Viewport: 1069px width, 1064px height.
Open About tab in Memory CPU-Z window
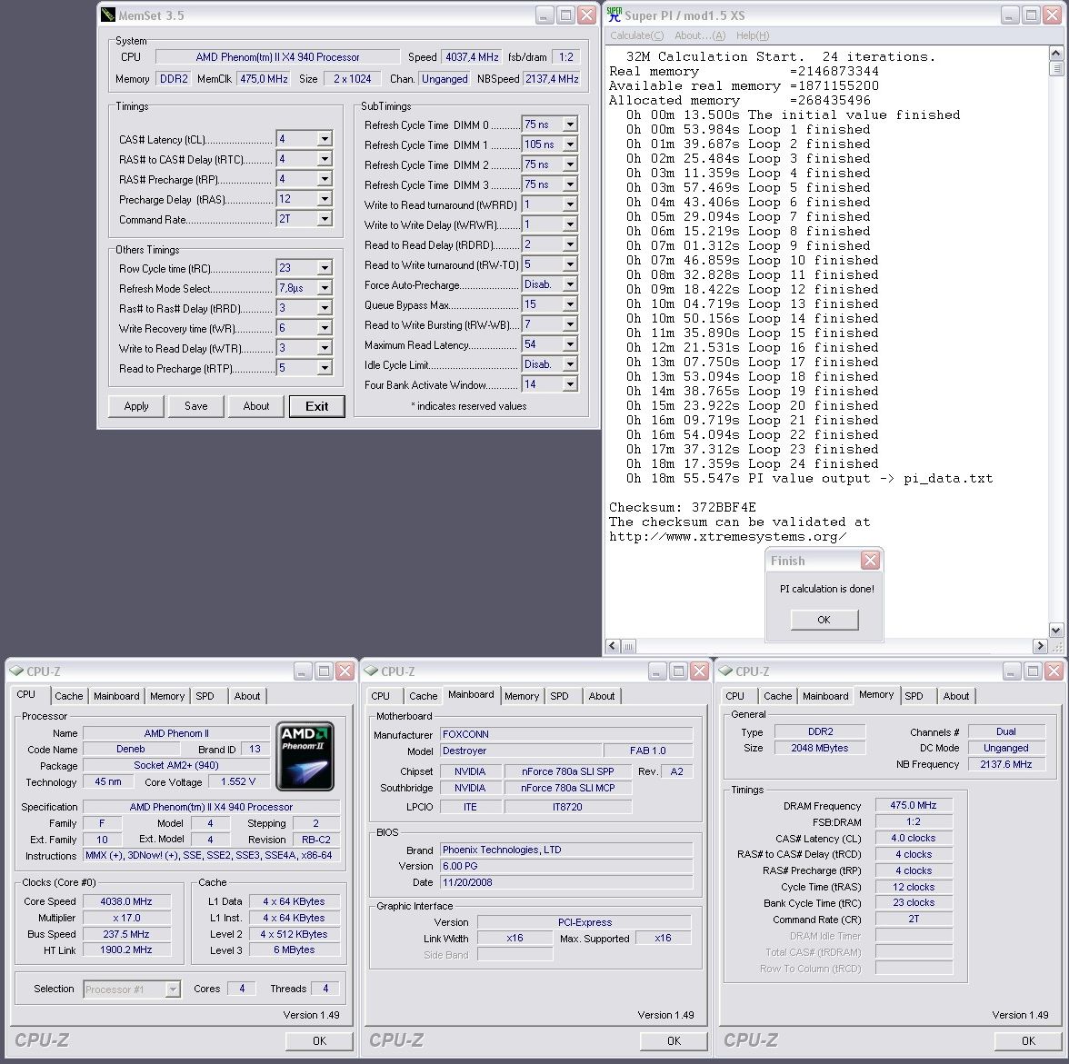956,696
